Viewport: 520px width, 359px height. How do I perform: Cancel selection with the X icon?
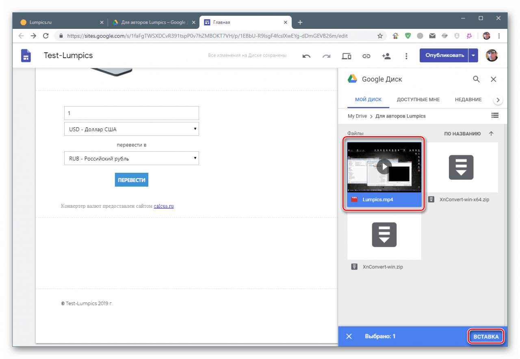pyautogui.click(x=349, y=336)
